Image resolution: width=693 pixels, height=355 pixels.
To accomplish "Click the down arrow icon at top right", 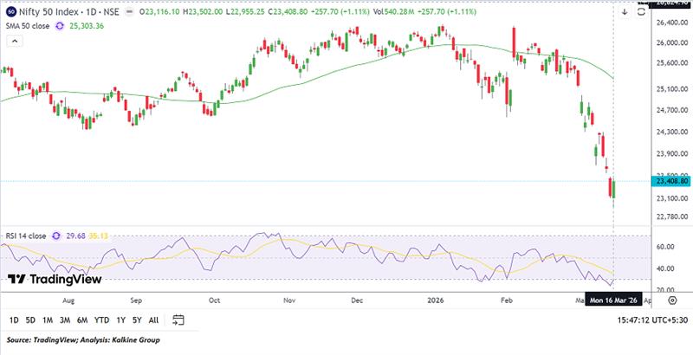I will coord(625,11).
